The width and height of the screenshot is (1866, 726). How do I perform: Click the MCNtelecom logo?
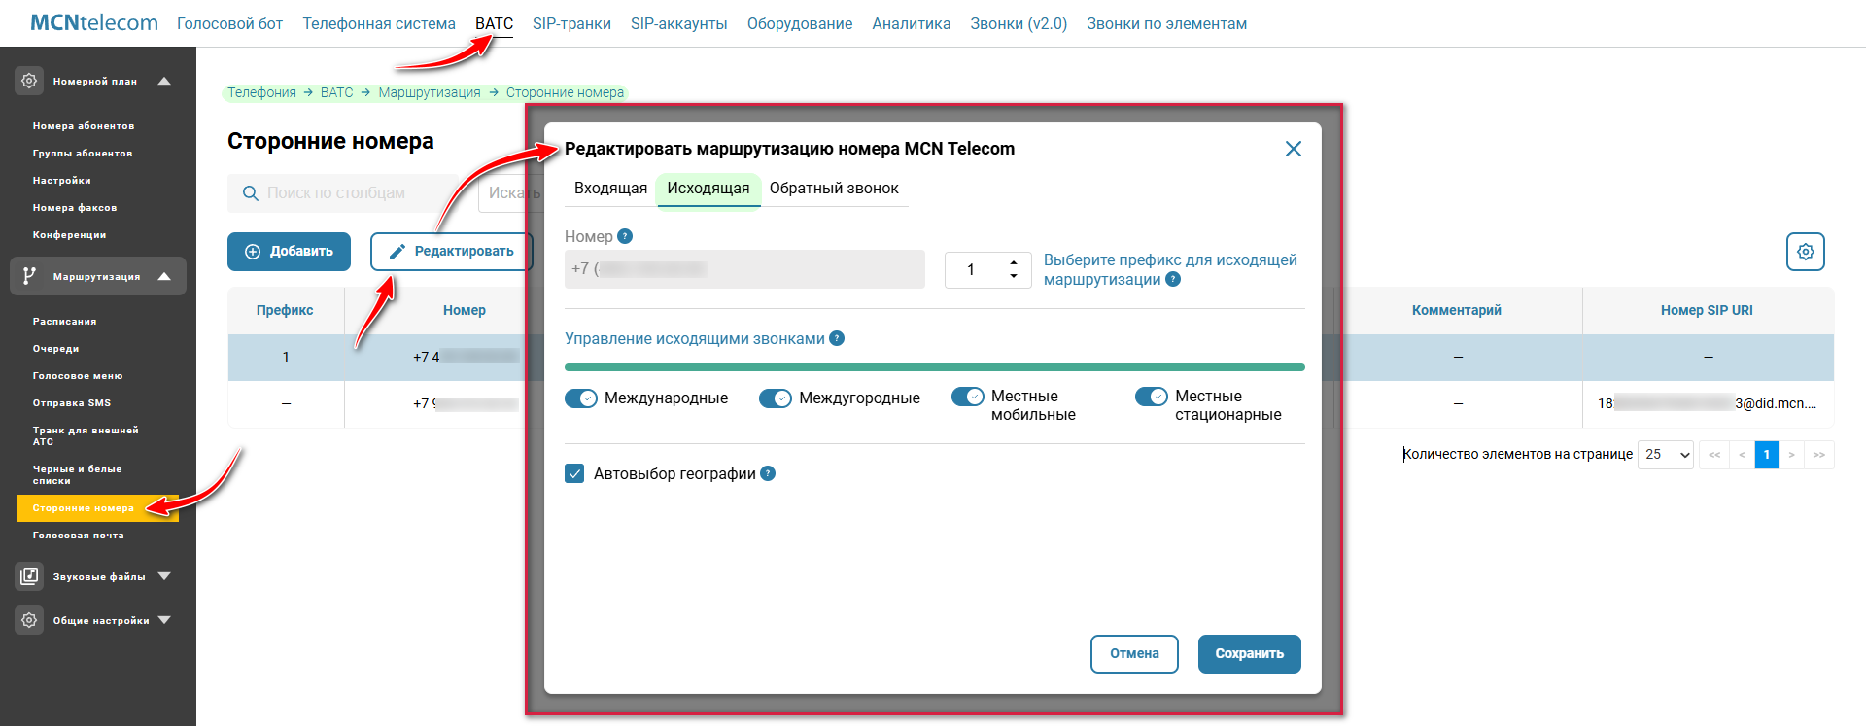(94, 22)
